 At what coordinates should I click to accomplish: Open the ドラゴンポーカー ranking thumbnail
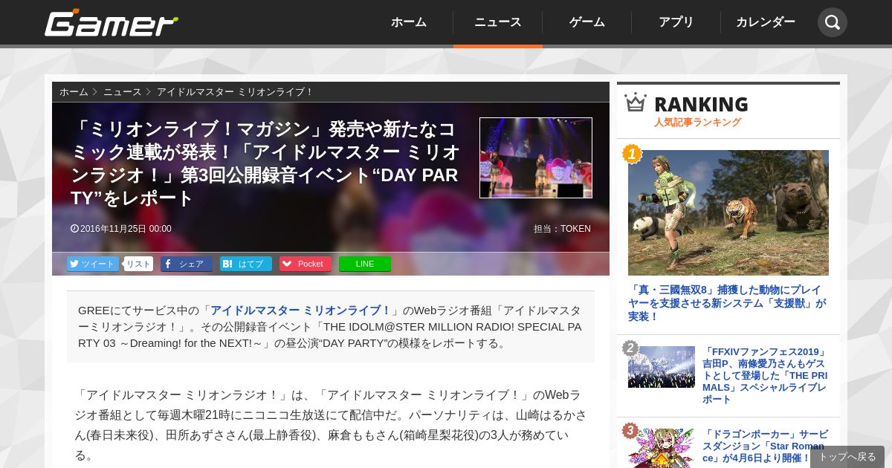[x=662, y=448]
